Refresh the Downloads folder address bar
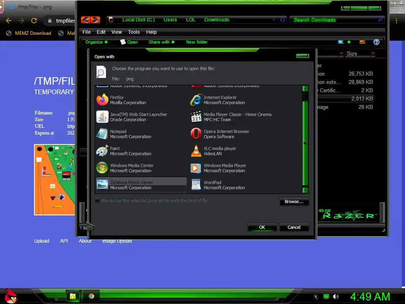Screen dimensions: 405x304 pyautogui.click(x=282, y=20)
